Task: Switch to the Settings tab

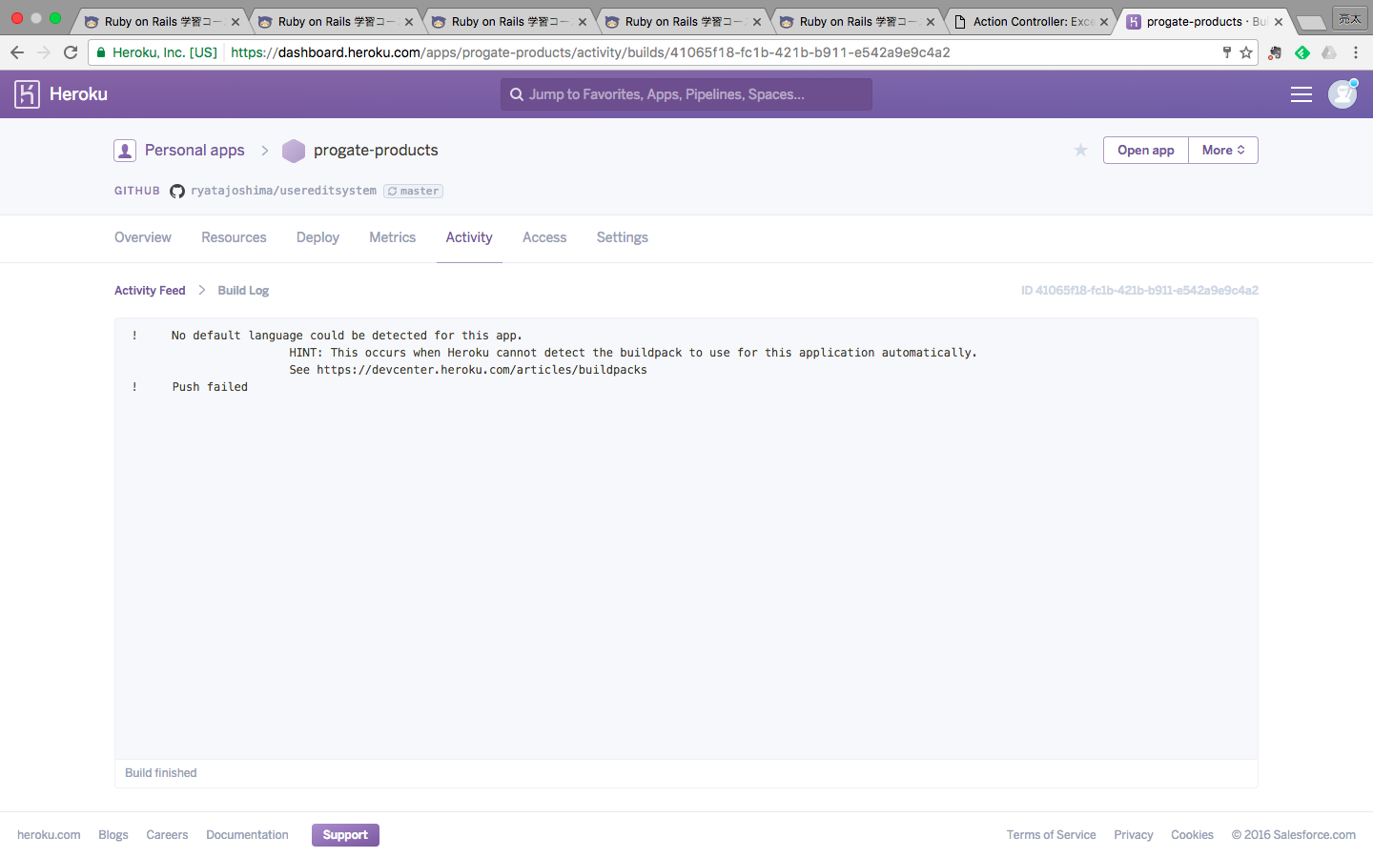Action: point(622,237)
